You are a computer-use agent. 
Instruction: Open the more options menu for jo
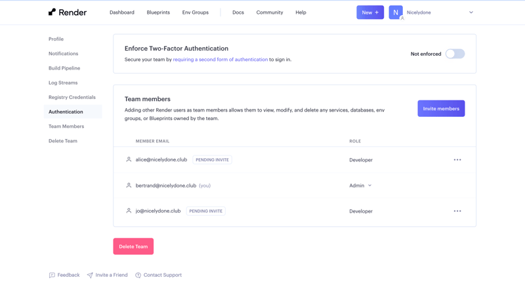(457, 211)
